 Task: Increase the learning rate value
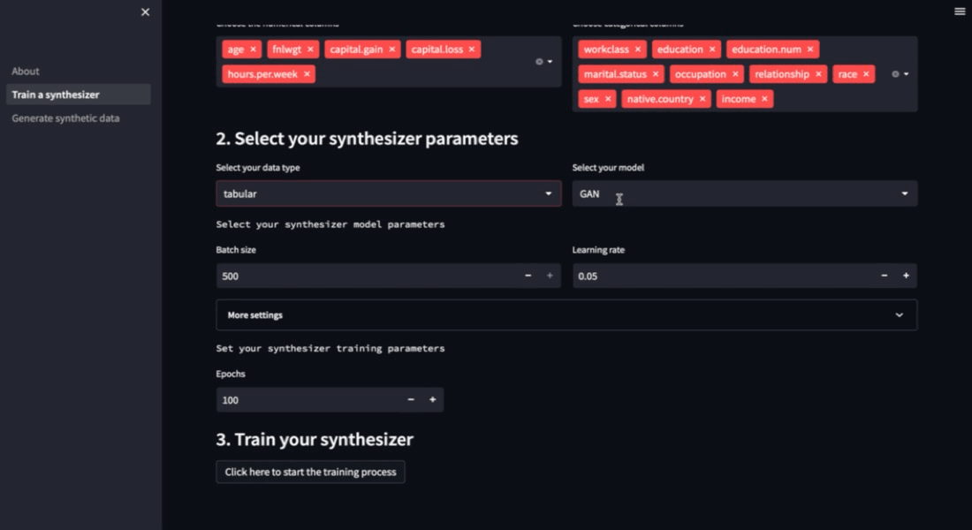point(906,276)
